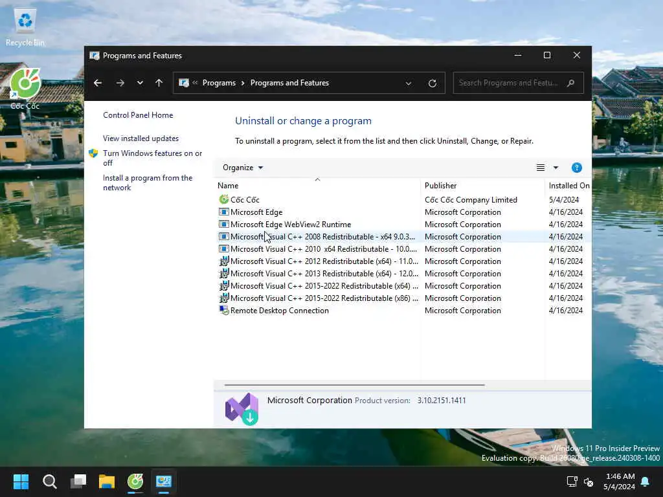This screenshot has height=497, width=663.
Task: Open File Explorer from the taskbar
Action: (107, 481)
